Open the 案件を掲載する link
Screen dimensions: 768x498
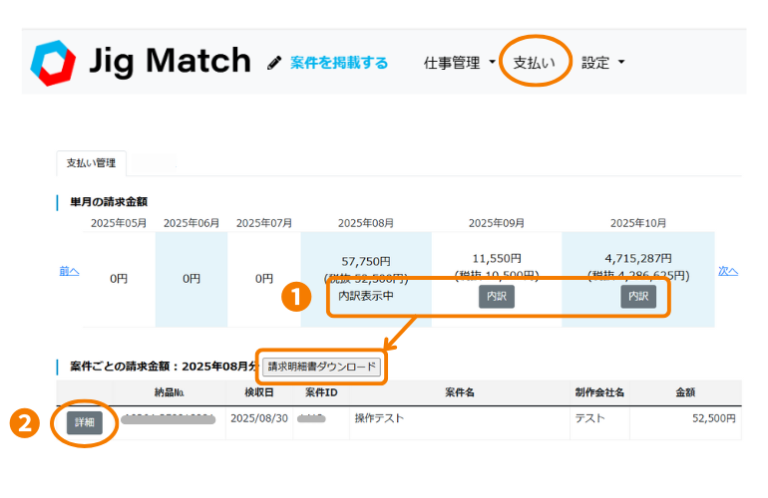tap(339, 63)
